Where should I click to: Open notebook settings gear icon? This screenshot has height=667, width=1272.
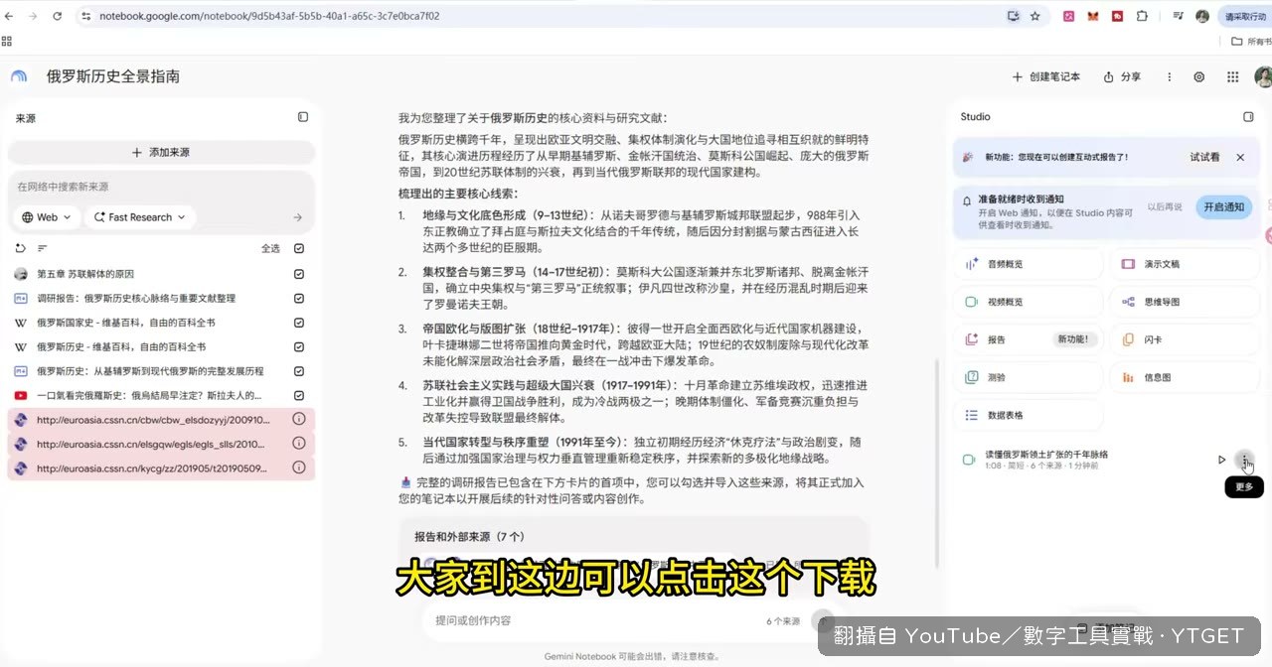coord(1199,76)
